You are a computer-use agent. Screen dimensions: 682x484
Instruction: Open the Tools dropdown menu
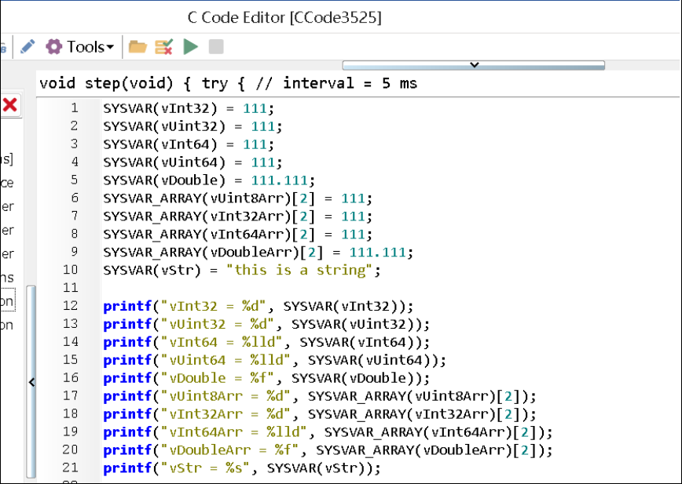(80, 47)
